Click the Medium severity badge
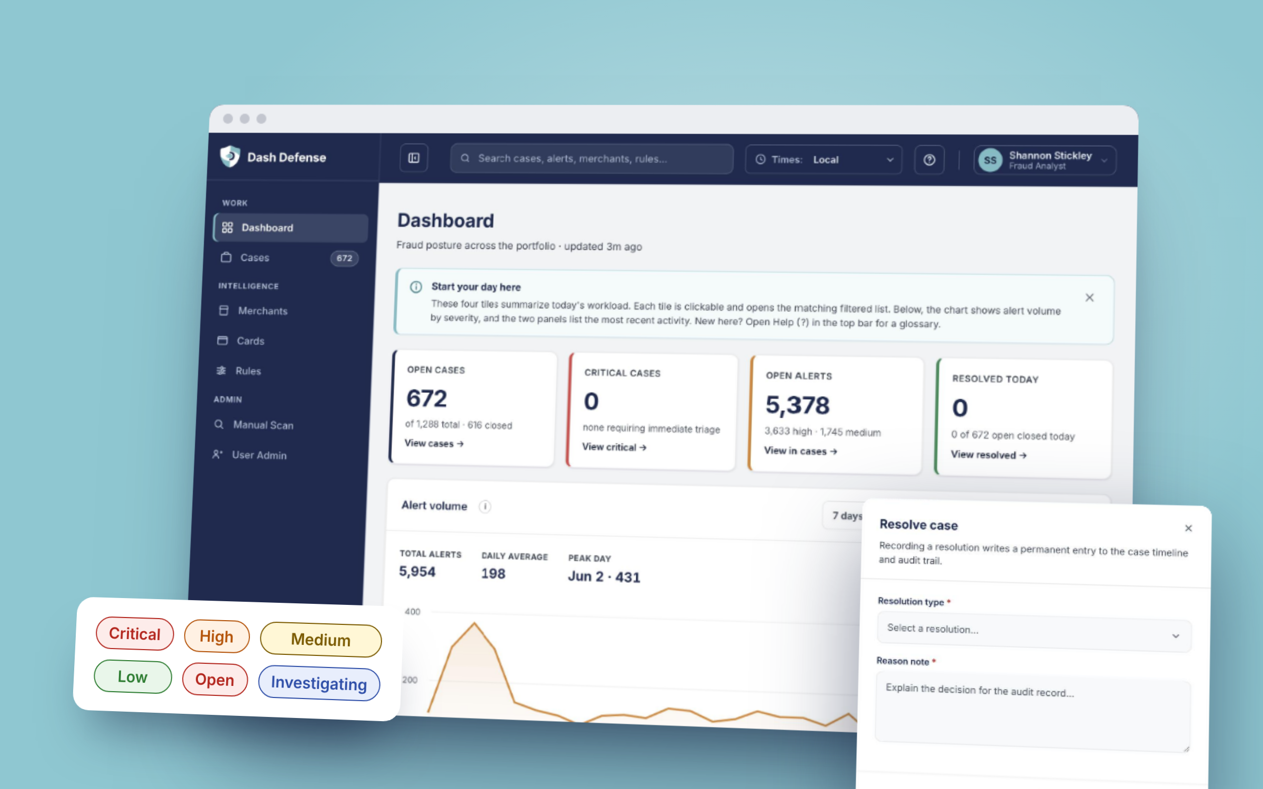This screenshot has width=1263, height=789. click(x=321, y=640)
